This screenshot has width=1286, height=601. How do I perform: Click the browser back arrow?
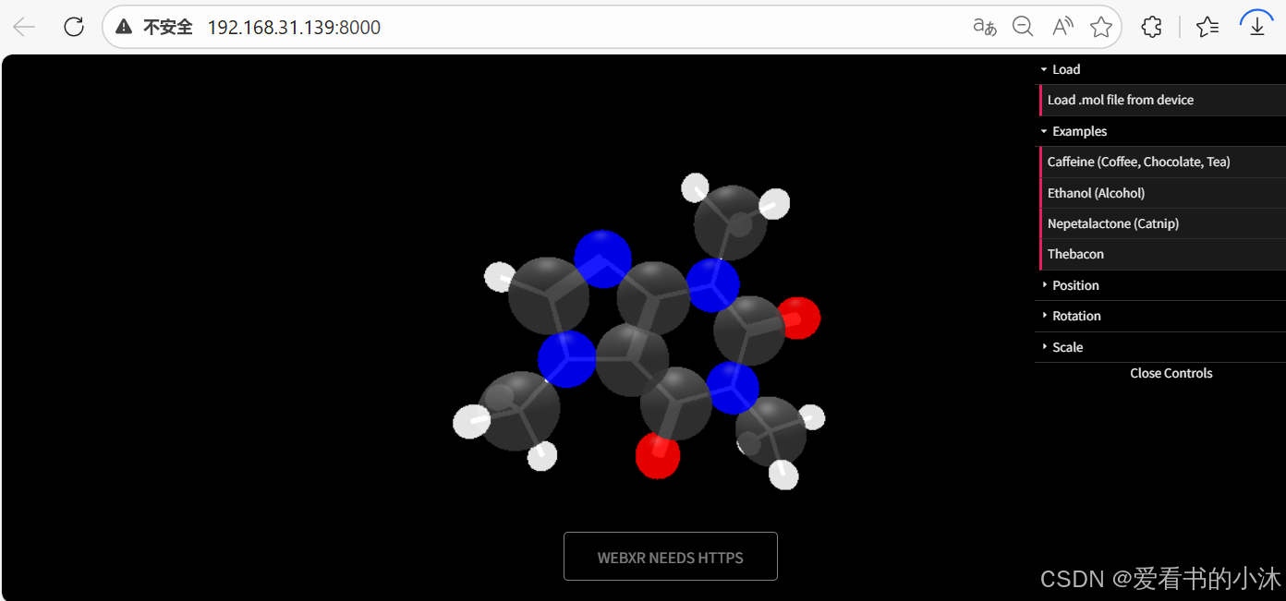click(24, 27)
